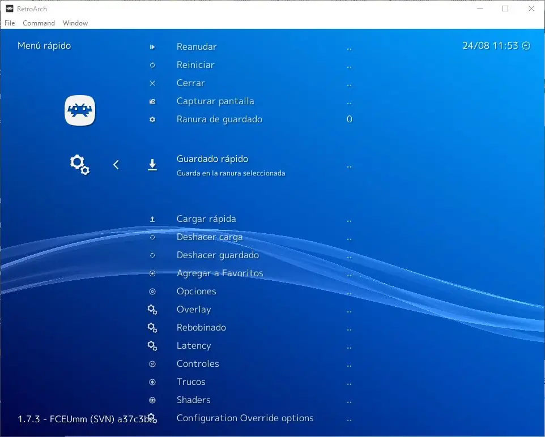
Task: Open the Opciones entry
Action: click(x=196, y=292)
